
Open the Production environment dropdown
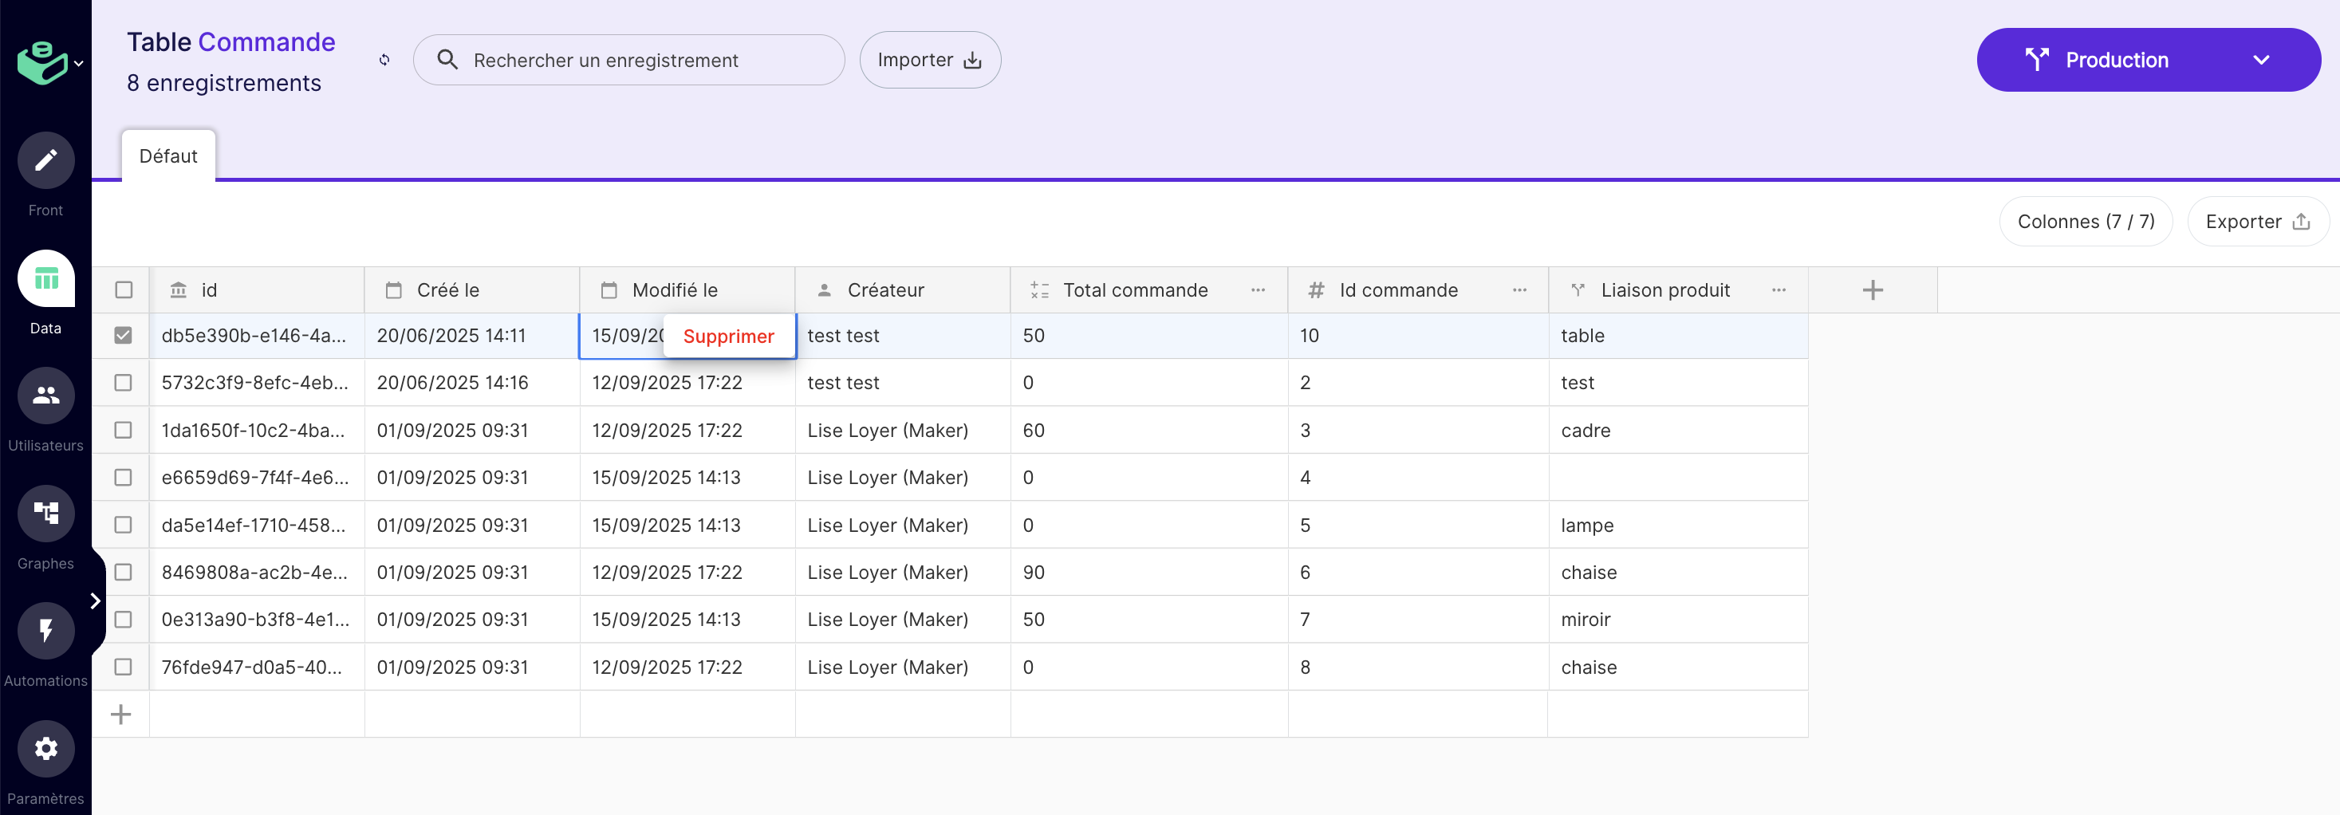click(2148, 60)
